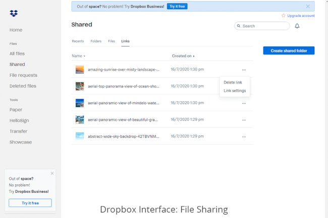
Task: Open the aerial-top-panorama-view-of-ocean file name
Action: 124,86
